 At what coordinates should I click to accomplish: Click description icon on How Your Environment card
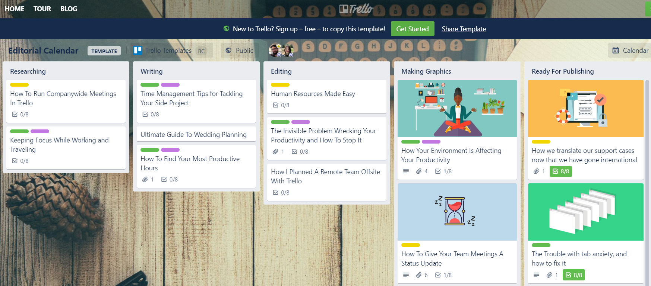click(406, 171)
